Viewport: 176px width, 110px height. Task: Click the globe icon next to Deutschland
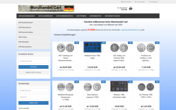122,2
